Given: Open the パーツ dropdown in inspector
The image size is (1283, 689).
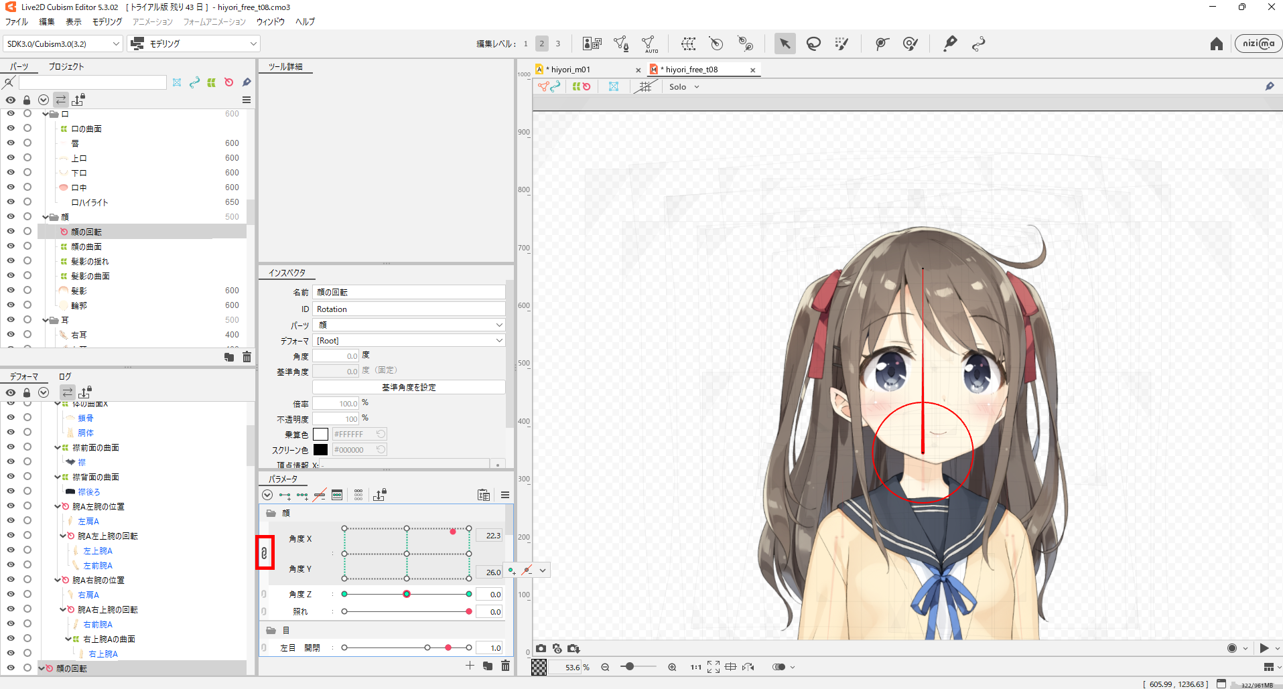Looking at the screenshot, I should coord(409,325).
